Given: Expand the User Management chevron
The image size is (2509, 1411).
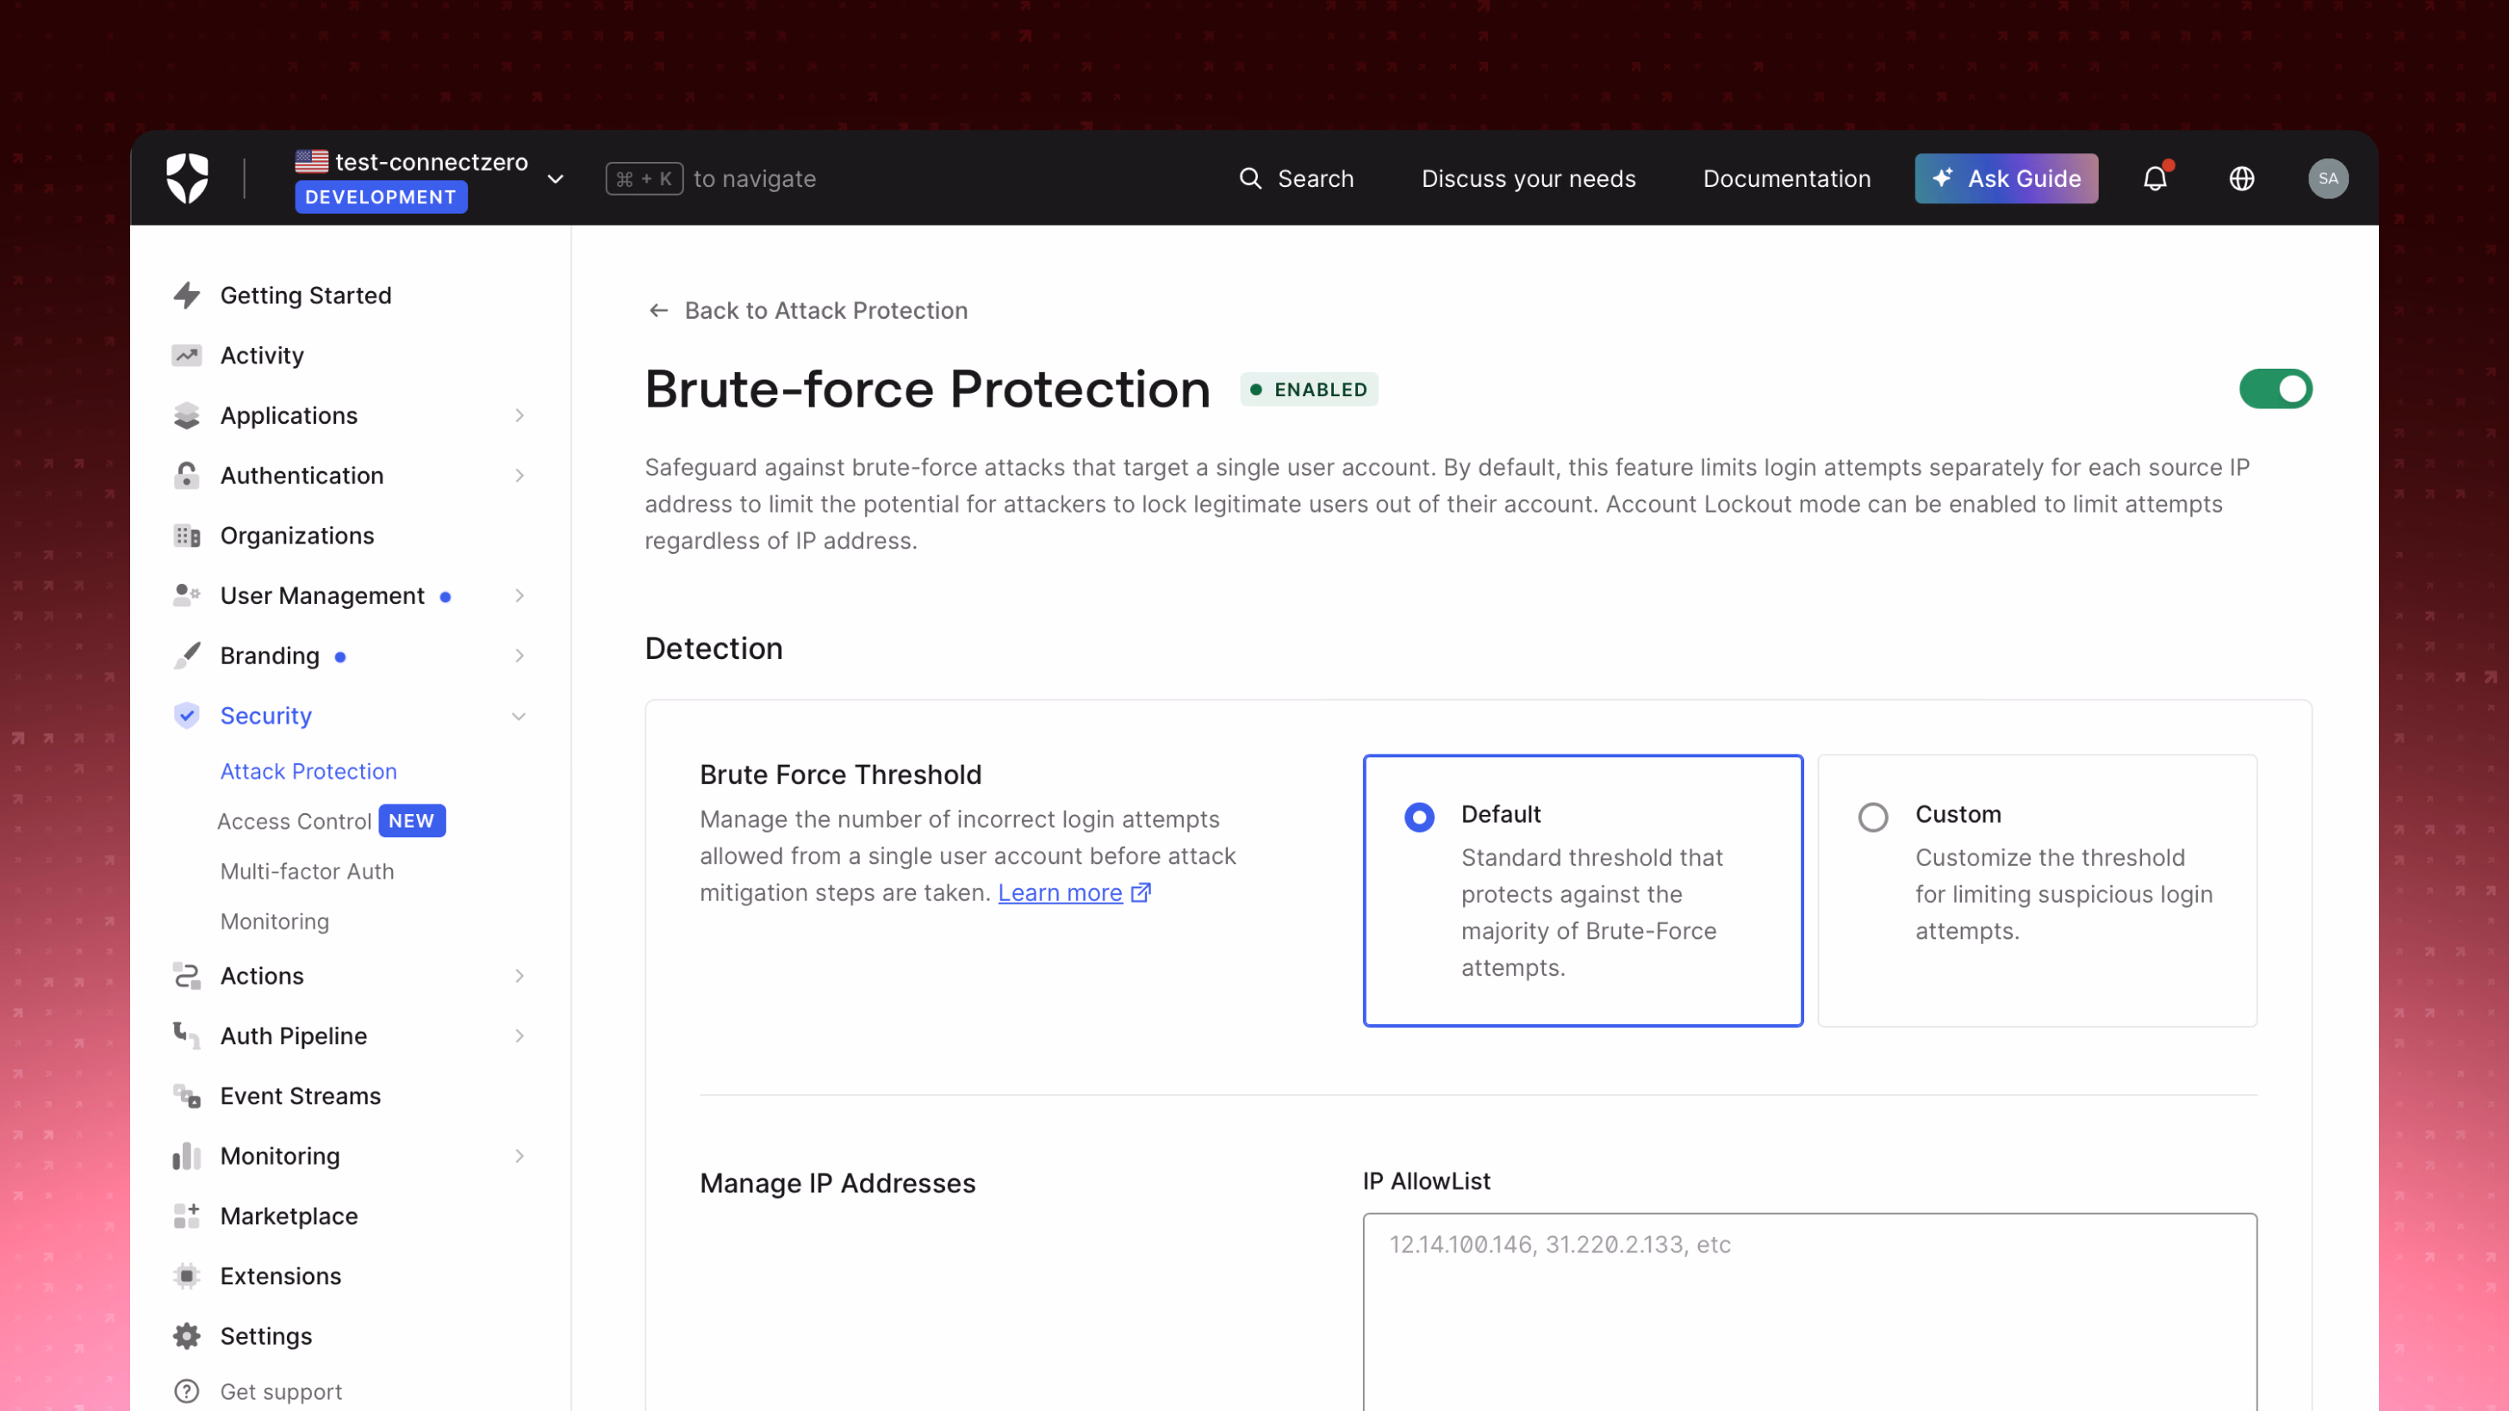Looking at the screenshot, I should (x=520, y=595).
